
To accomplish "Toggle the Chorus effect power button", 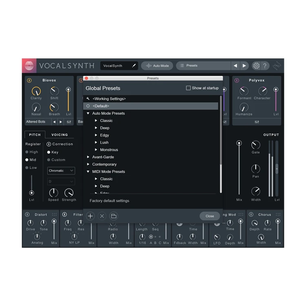I will point(251,215).
